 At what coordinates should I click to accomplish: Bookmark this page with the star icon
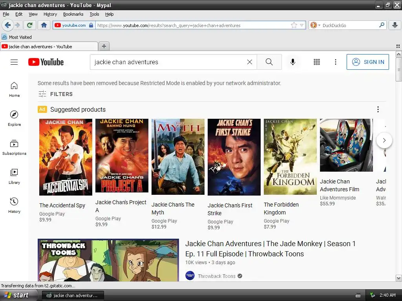(x=294, y=25)
